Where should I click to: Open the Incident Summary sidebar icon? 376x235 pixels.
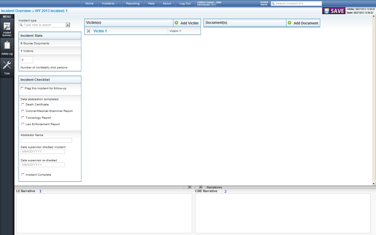[7, 29]
